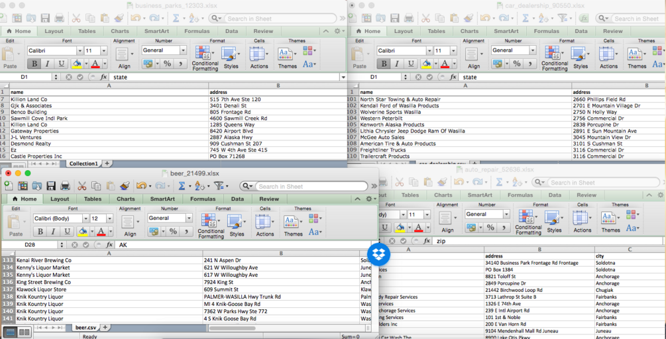Open template gallery icon in beer_21499 toolbar
666x339 pixels.
coord(23,186)
